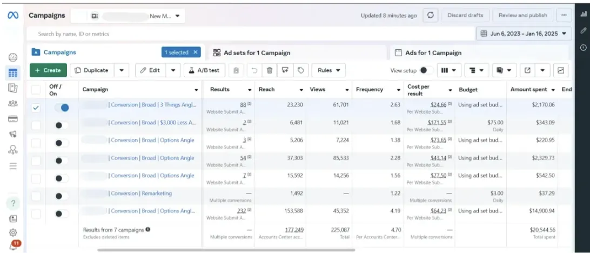The width and height of the screenshot is (590, 253).
Task: Click the search by name, ID or metrics field
Action: point(249,34)
